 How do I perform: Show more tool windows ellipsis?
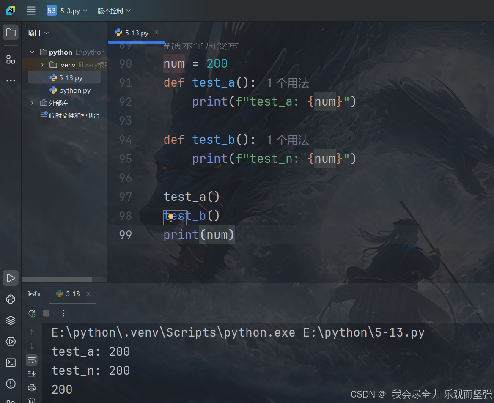point(11,81)
